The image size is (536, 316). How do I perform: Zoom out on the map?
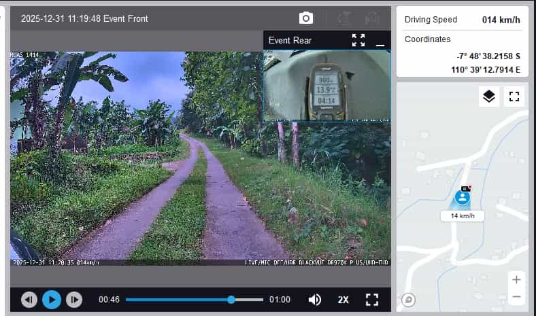tap(516, 297)
